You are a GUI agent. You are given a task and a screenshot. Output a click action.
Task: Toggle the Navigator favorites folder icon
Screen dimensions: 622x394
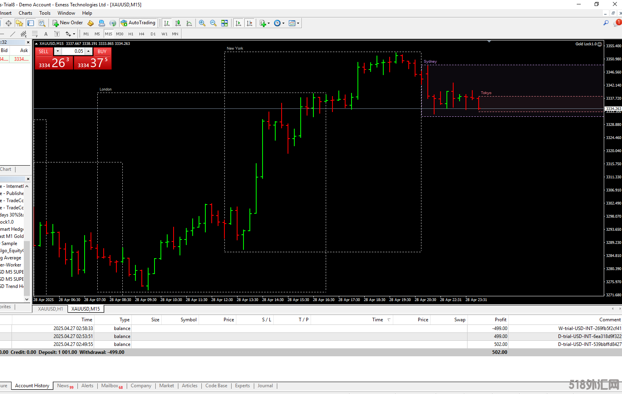(19, 23)
